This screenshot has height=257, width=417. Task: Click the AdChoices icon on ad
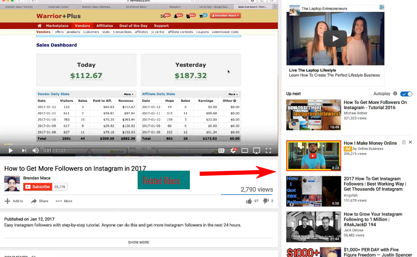point(382,7)
